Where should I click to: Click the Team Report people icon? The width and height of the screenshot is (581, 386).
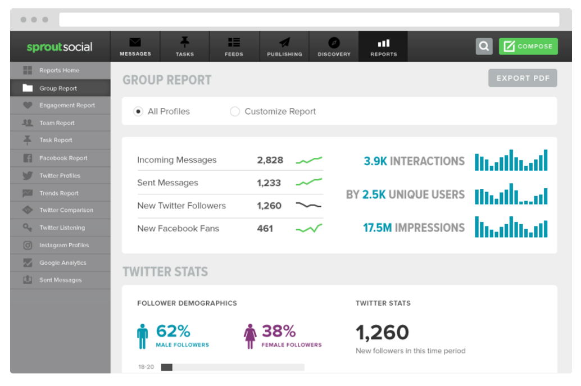28,122
